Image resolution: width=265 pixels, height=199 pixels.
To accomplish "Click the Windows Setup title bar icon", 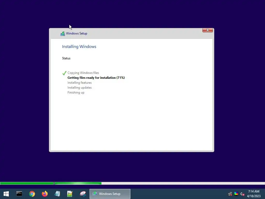I will coord(63,34).
